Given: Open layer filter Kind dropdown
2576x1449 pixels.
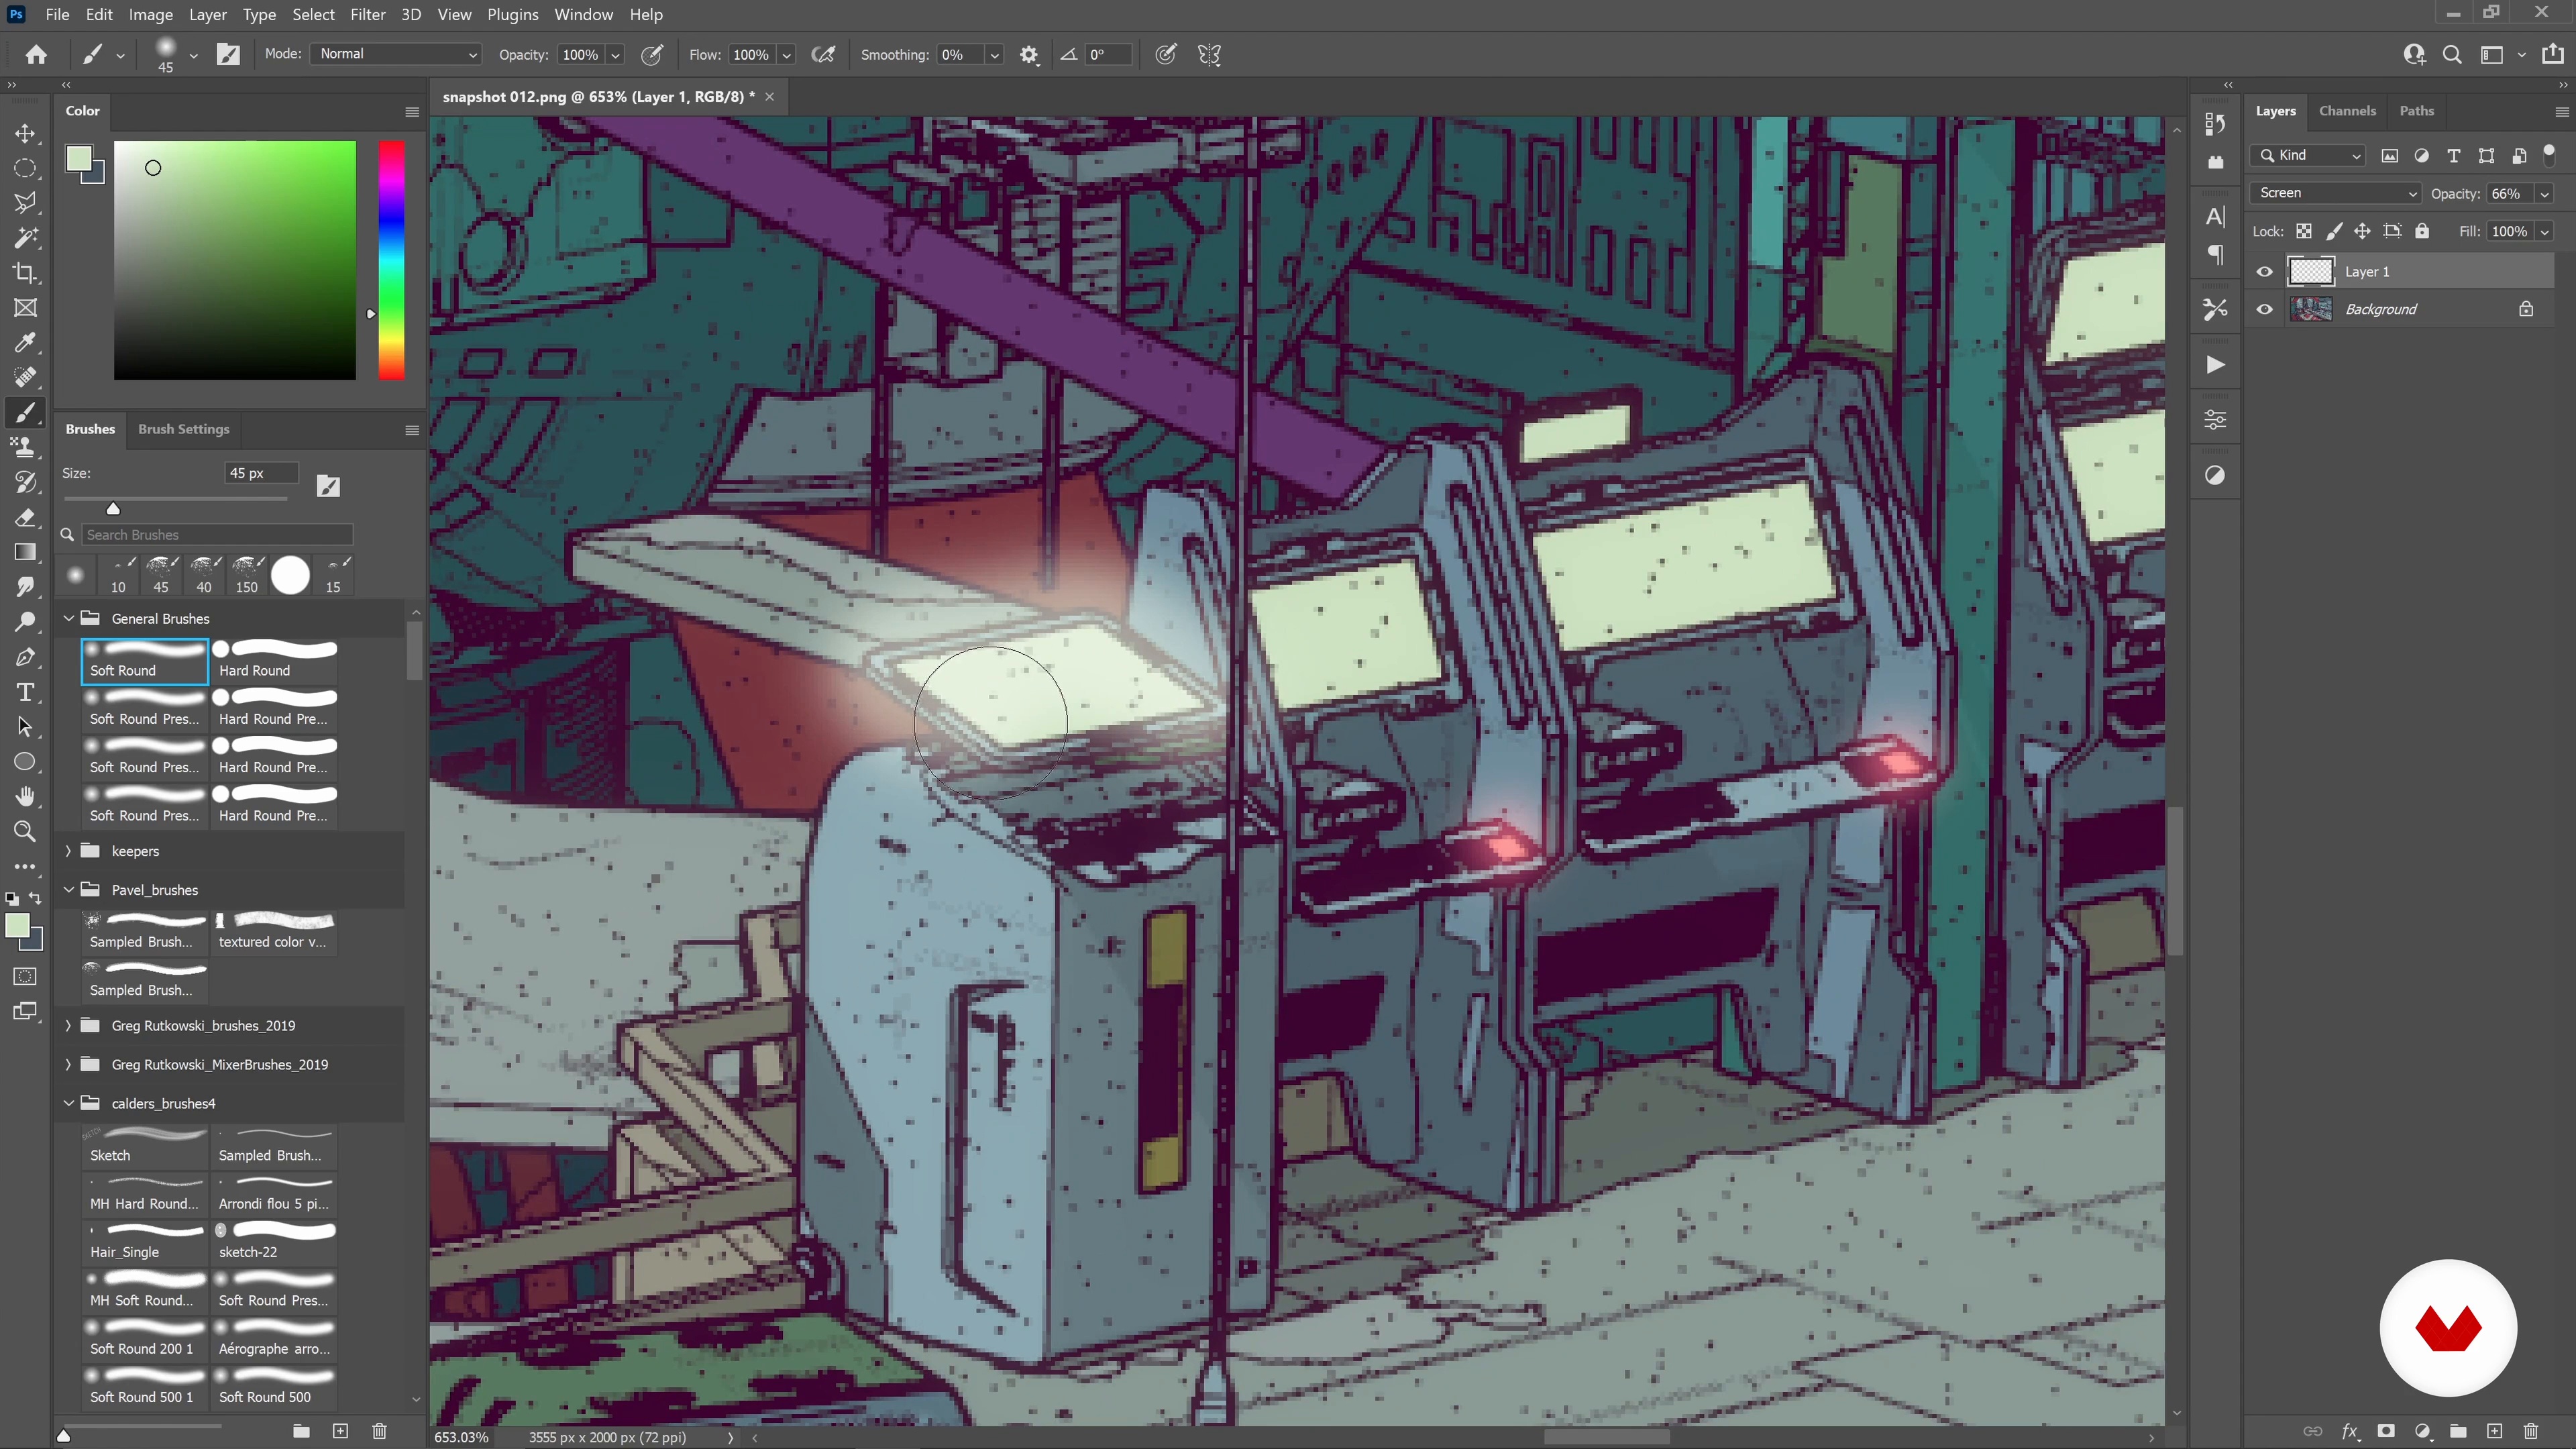Looking at the screenshot, I should (2309, 155).
